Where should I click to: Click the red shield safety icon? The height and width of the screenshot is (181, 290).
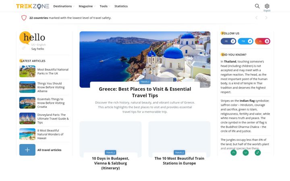[24, 18]
